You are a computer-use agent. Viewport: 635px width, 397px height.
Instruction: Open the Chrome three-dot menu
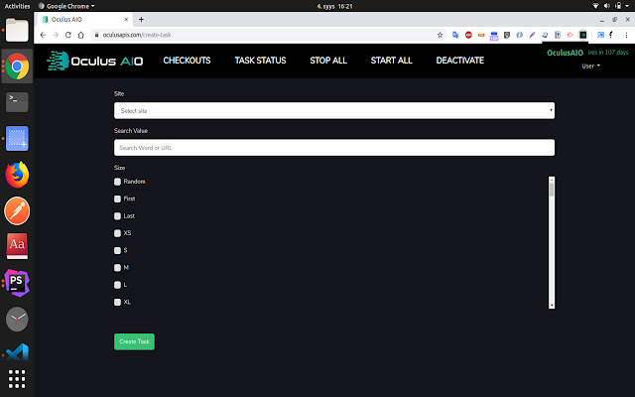click(x=626, y=35)
